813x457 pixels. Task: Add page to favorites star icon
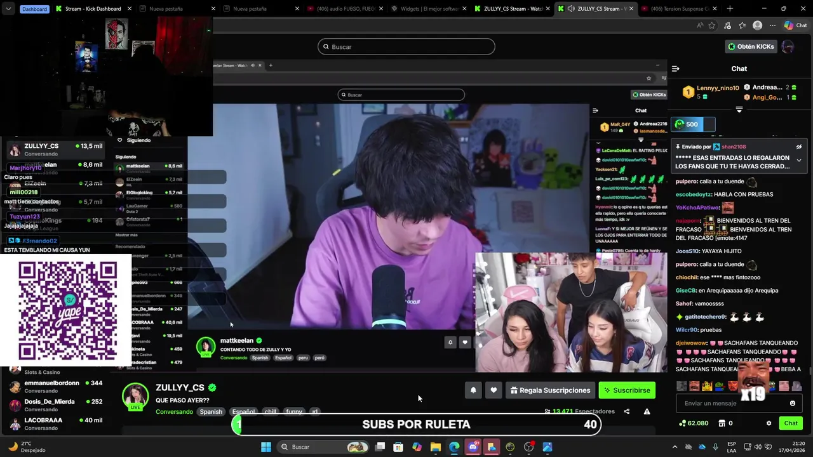(x=712, y=25)
